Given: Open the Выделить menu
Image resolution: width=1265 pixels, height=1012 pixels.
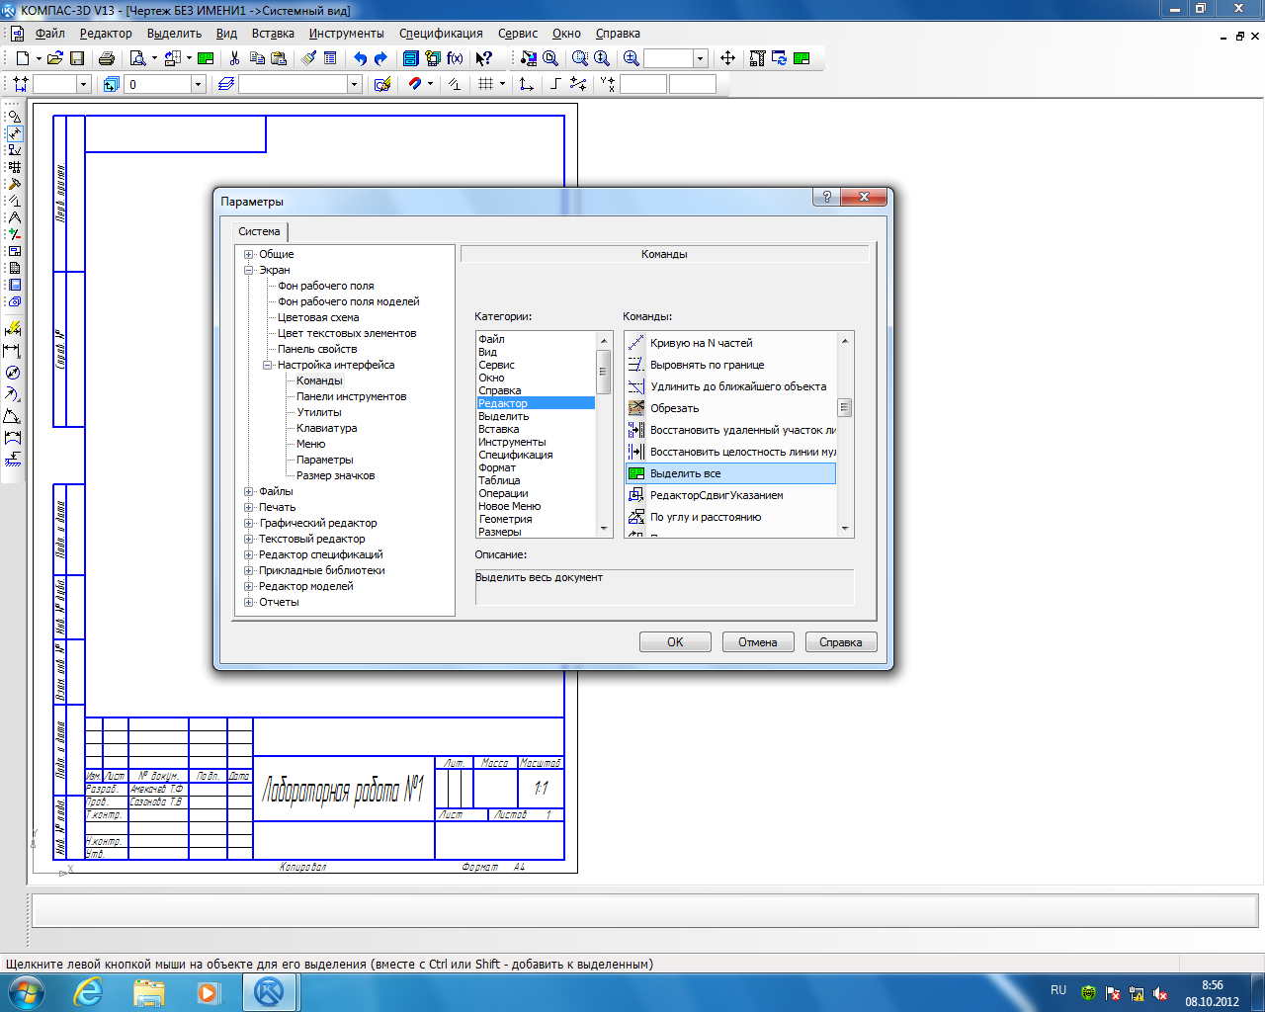Looking at the screenshot, I should click(174, 33).
